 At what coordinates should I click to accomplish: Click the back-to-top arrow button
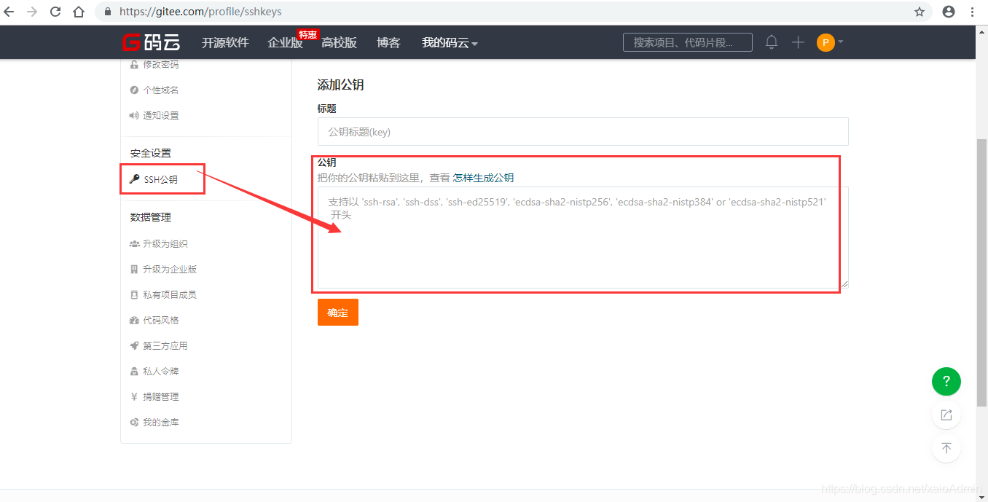pos(946,448)
